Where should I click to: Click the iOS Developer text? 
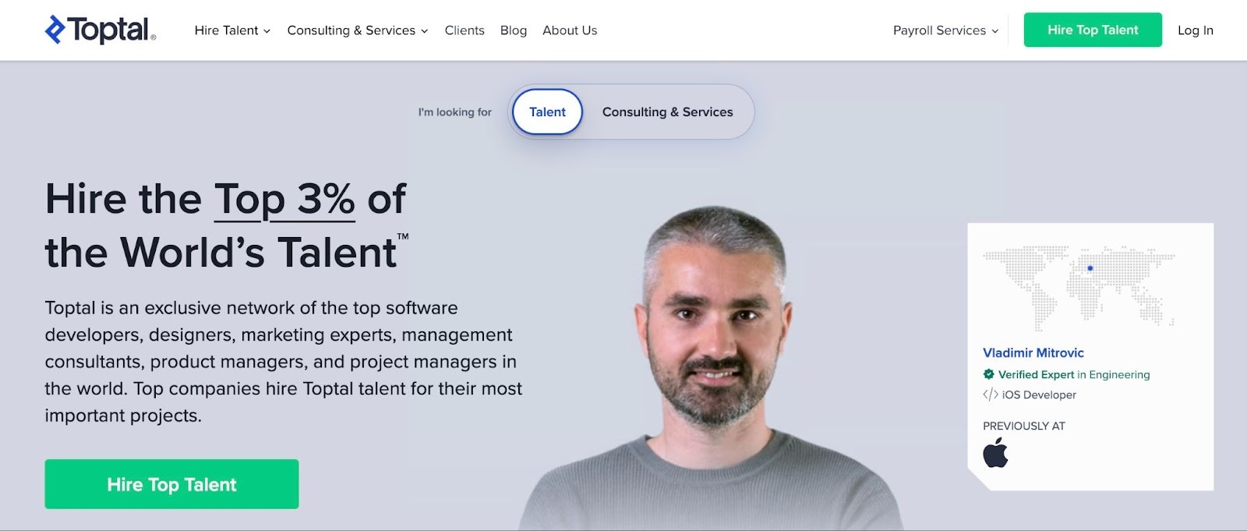(x=1039, y=395)
